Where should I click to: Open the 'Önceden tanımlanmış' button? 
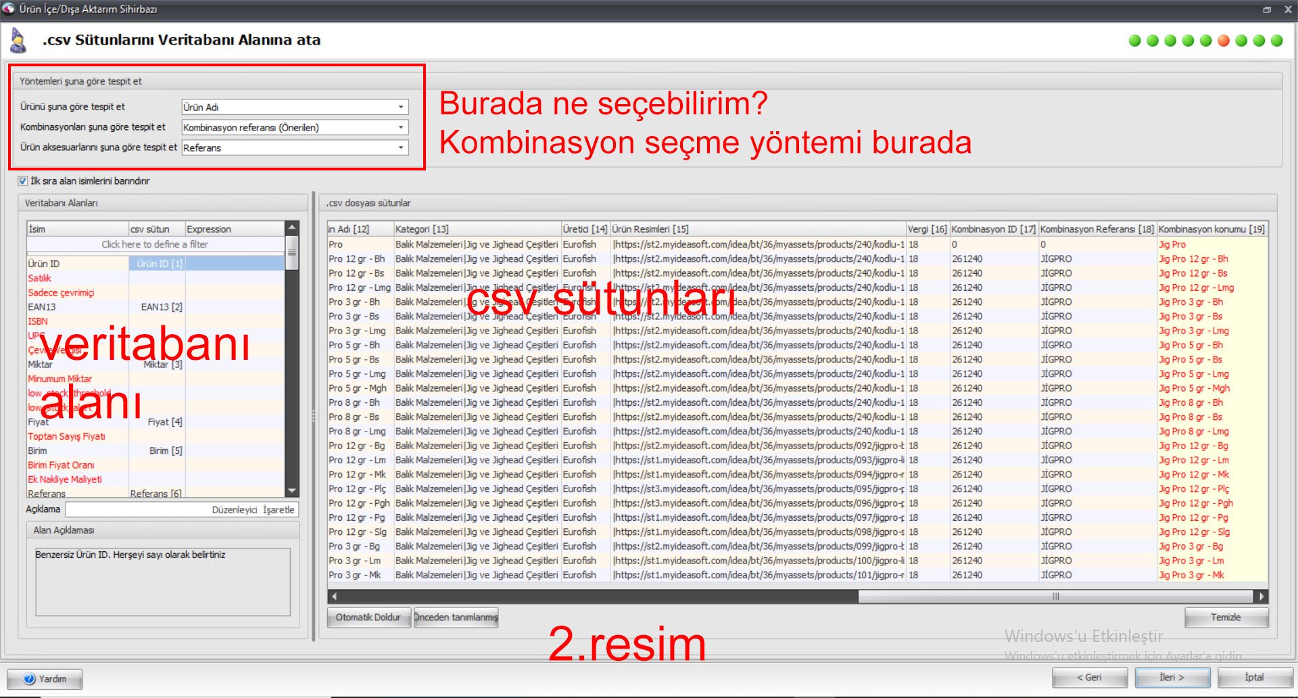[456, 618]
